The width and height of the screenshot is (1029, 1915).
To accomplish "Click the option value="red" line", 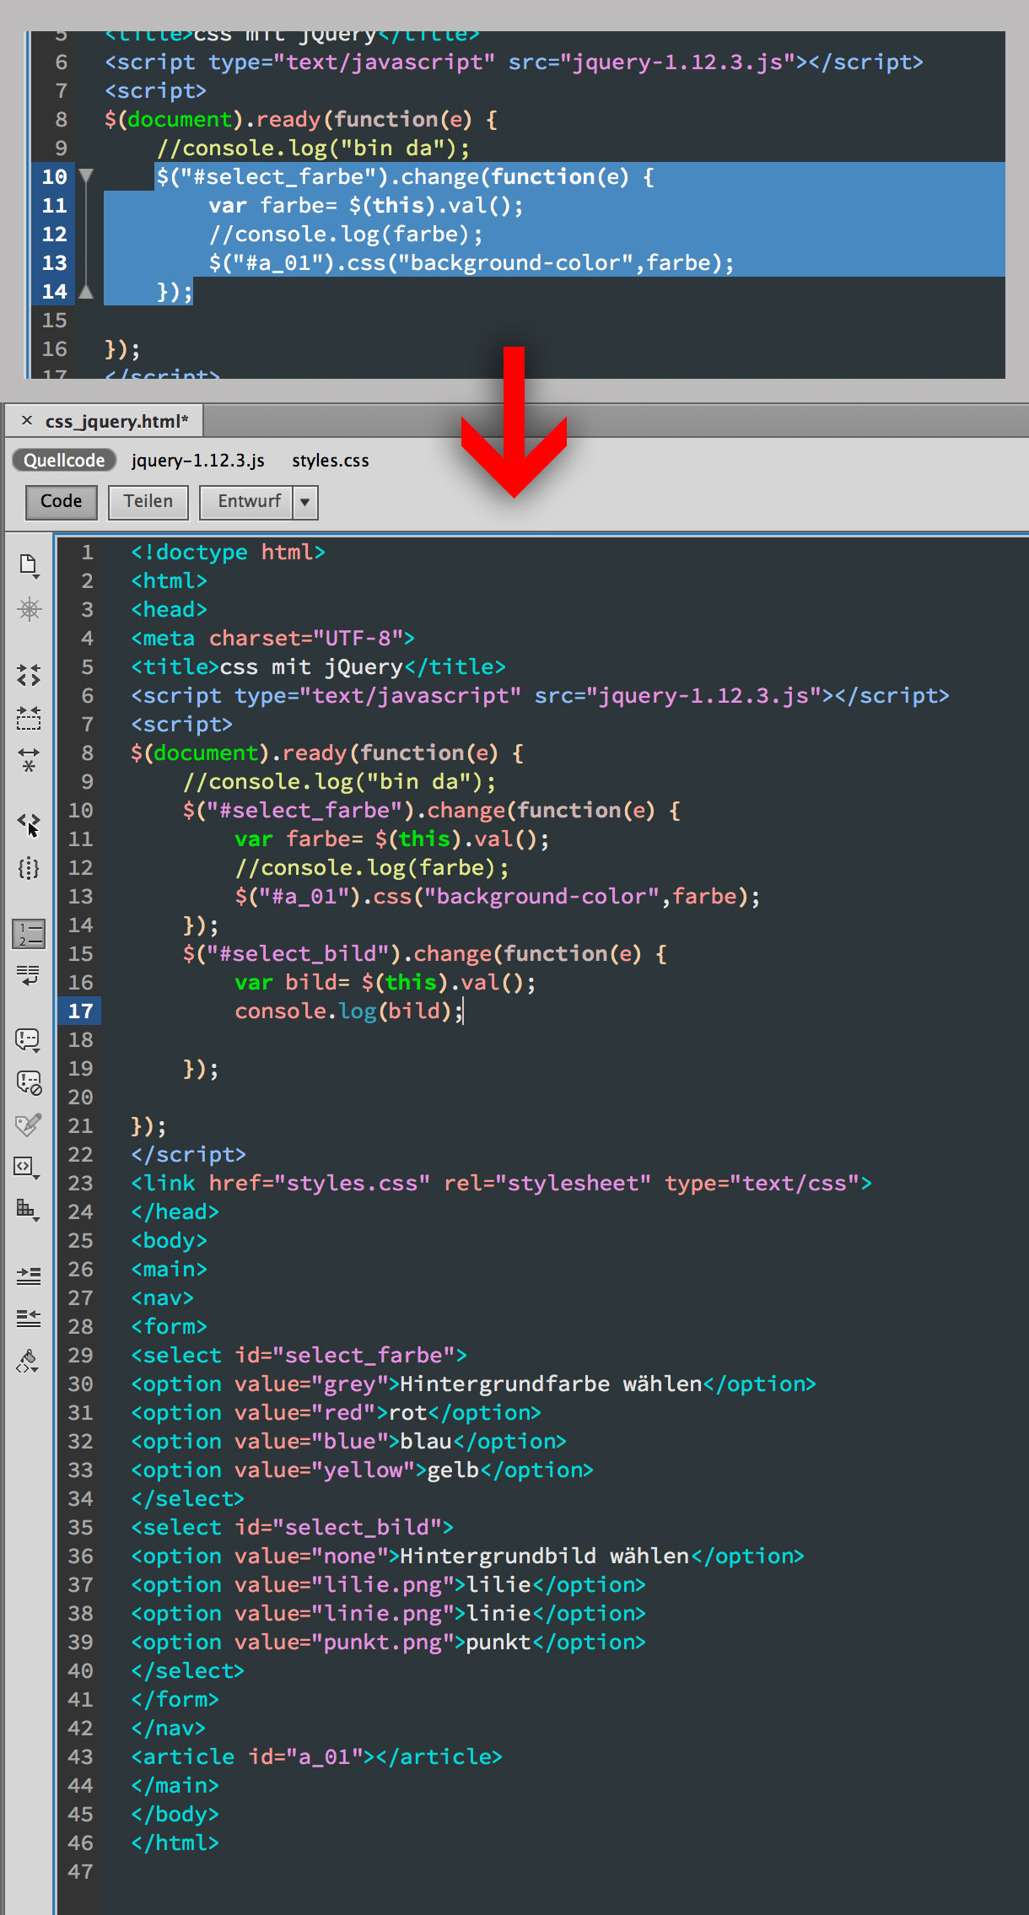I will click(x=336, y=1412).
